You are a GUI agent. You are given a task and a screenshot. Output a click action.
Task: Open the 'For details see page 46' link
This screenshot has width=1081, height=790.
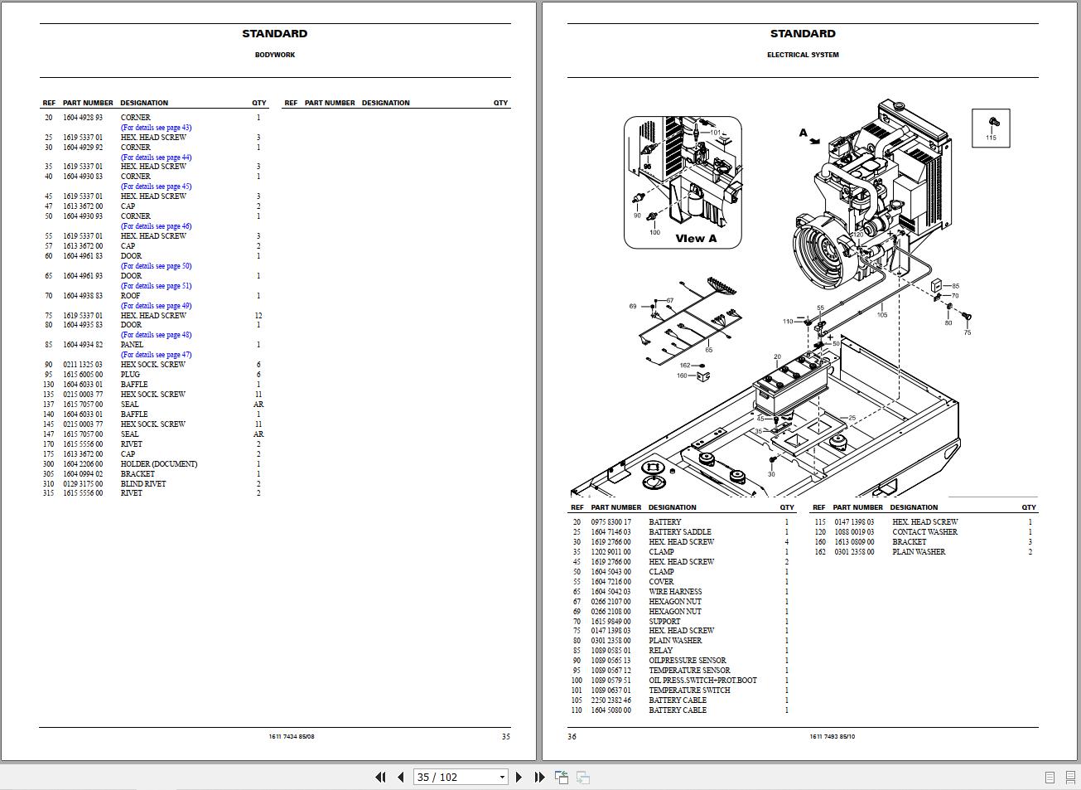point(155,225)
